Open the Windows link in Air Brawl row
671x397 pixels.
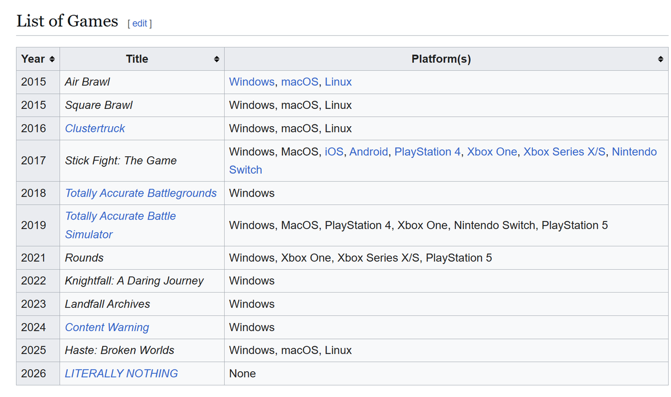point(252,82)
